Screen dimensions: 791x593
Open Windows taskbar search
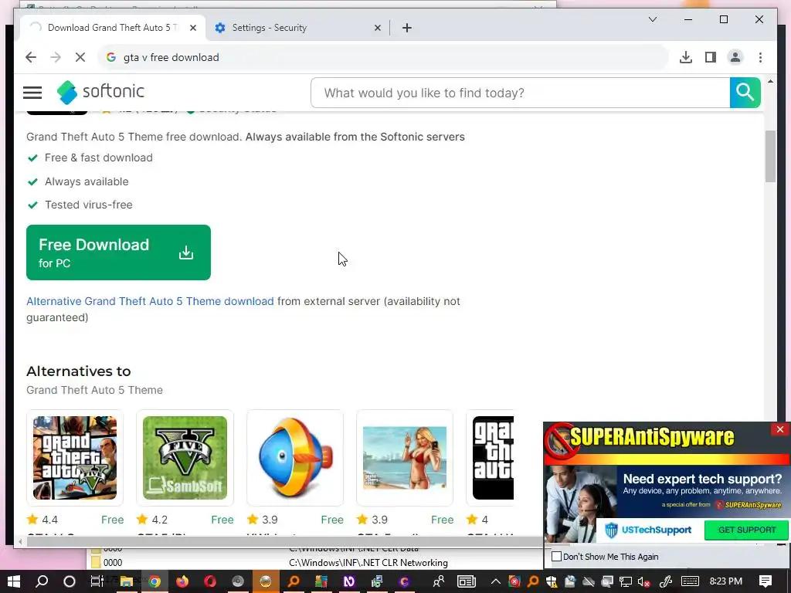pos(42,581)
